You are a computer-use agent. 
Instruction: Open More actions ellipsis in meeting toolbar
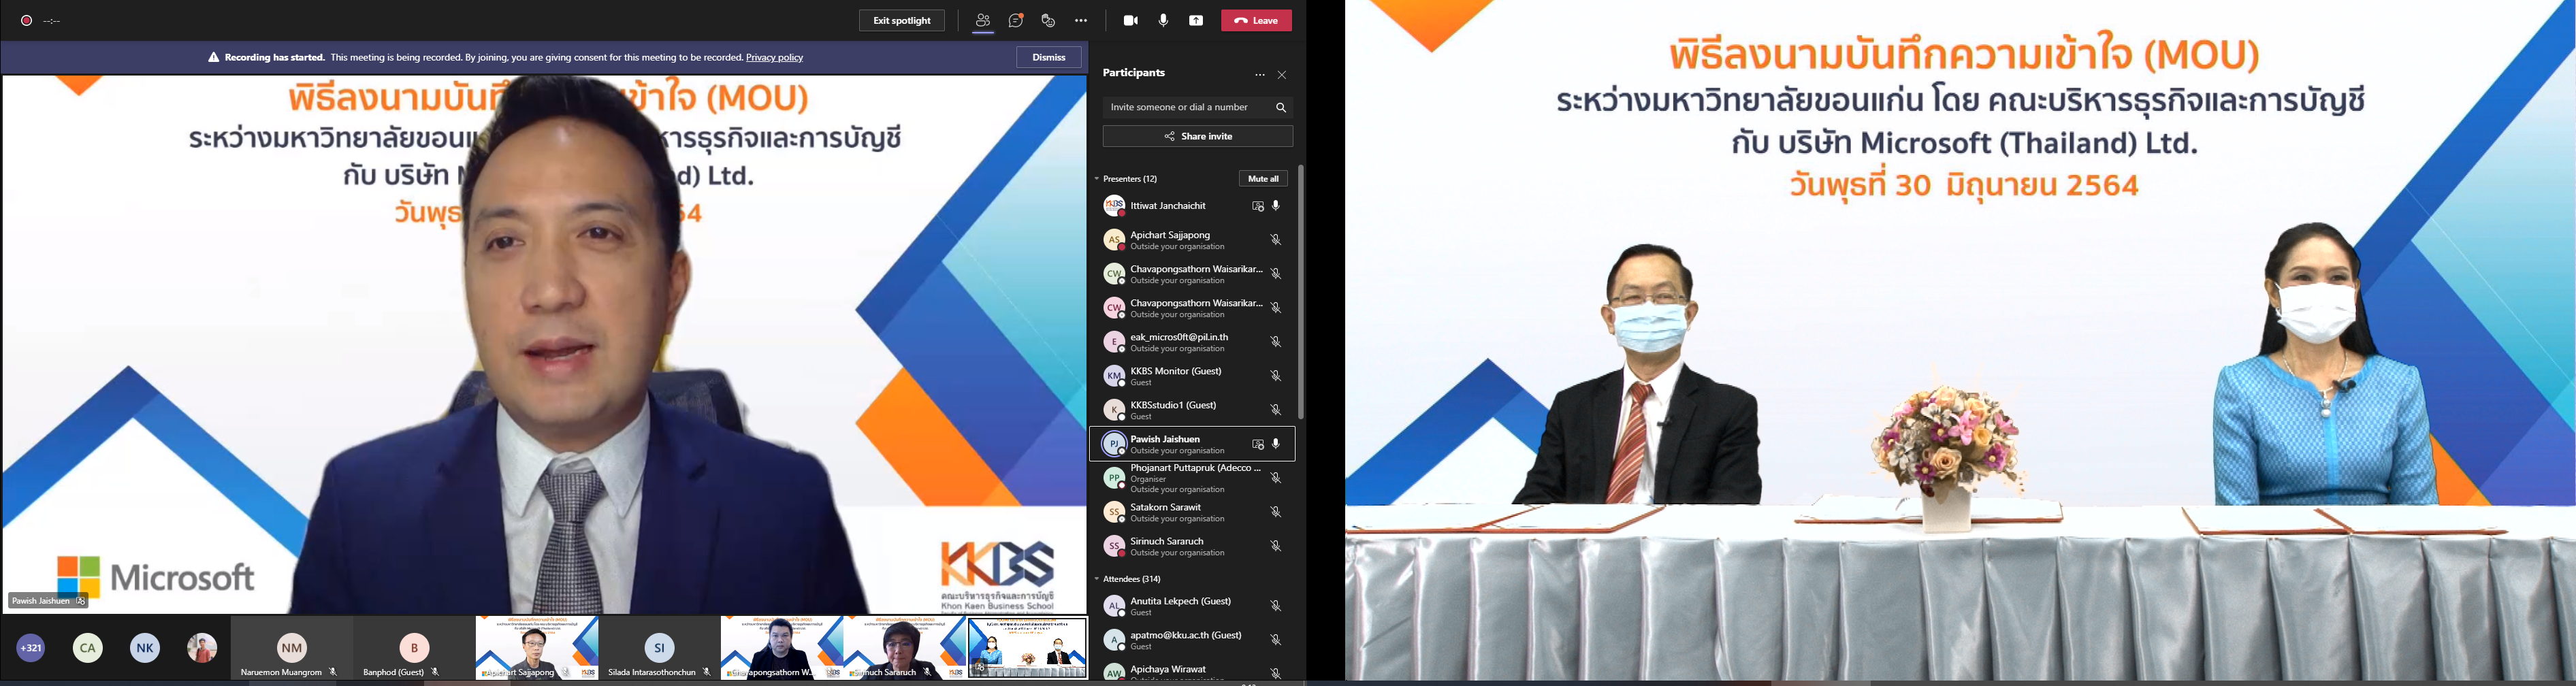tap(1081, 21)
